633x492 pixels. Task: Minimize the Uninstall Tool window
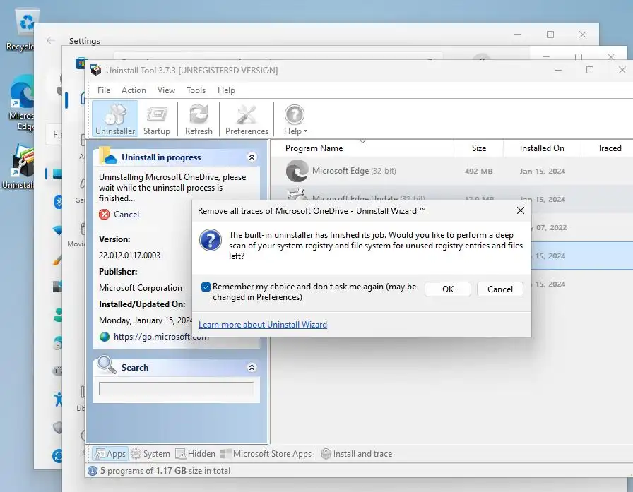point(558,70)
